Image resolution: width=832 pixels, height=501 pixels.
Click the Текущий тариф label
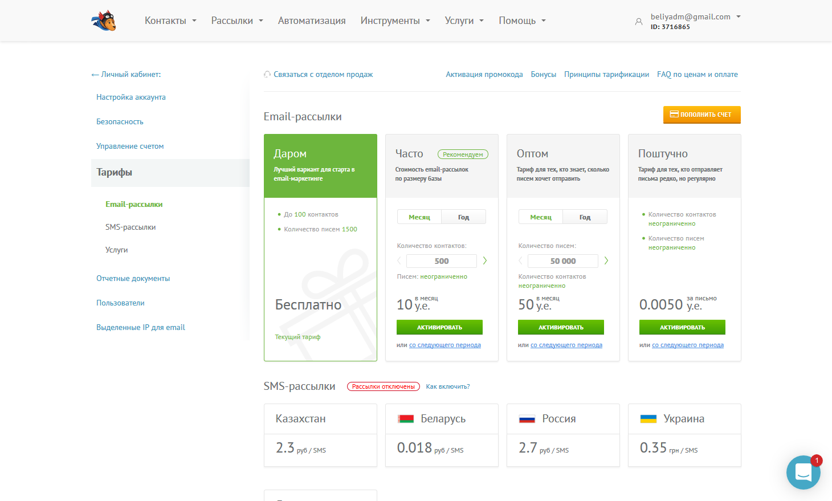tap(298, 337)
